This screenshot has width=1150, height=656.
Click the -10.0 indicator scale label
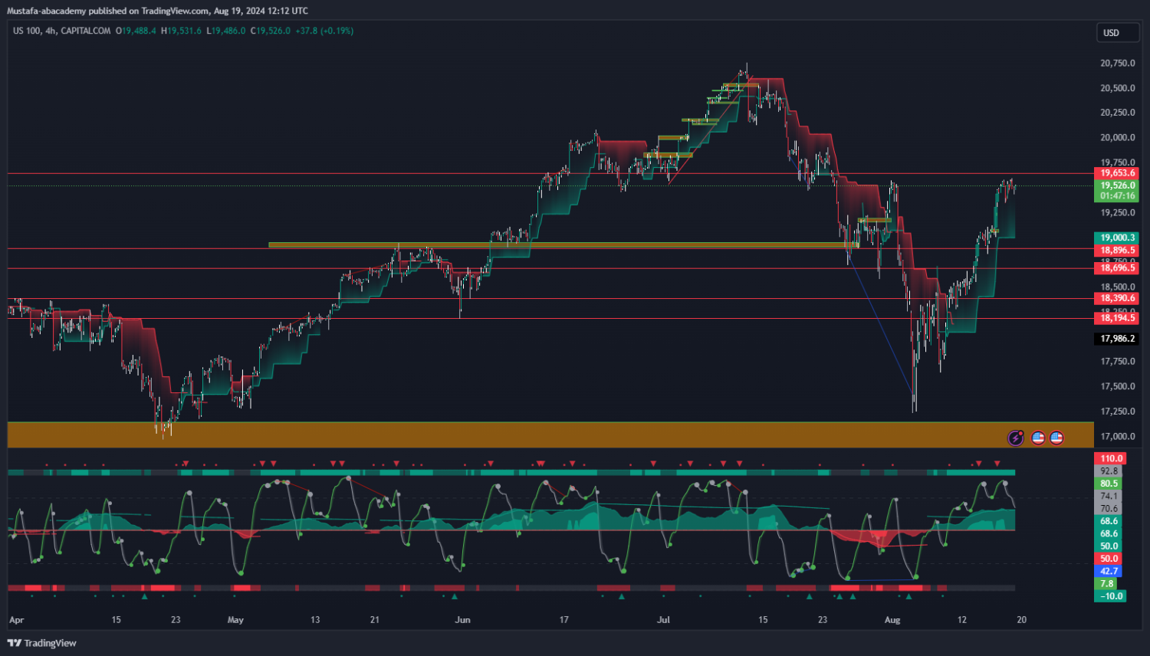click(1110, 596)
